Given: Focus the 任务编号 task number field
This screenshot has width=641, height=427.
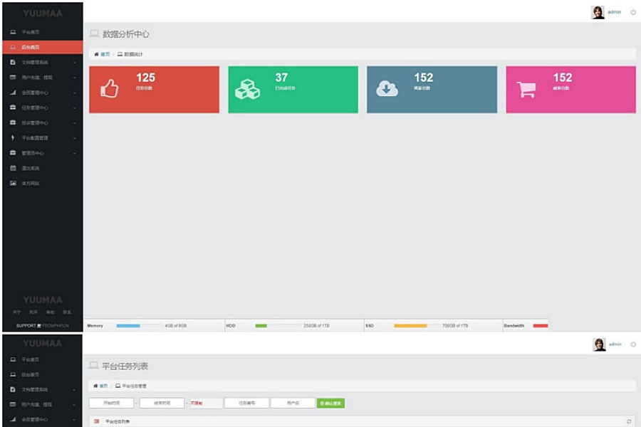Looking at the screenshot, I should [x=246, y=403].
